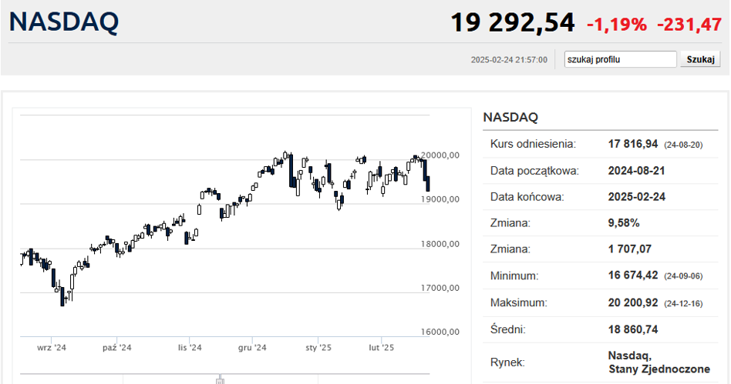Click the minimum value 16 674,42
This screenshot has width=731, height=384.
(x=632, y=275)
